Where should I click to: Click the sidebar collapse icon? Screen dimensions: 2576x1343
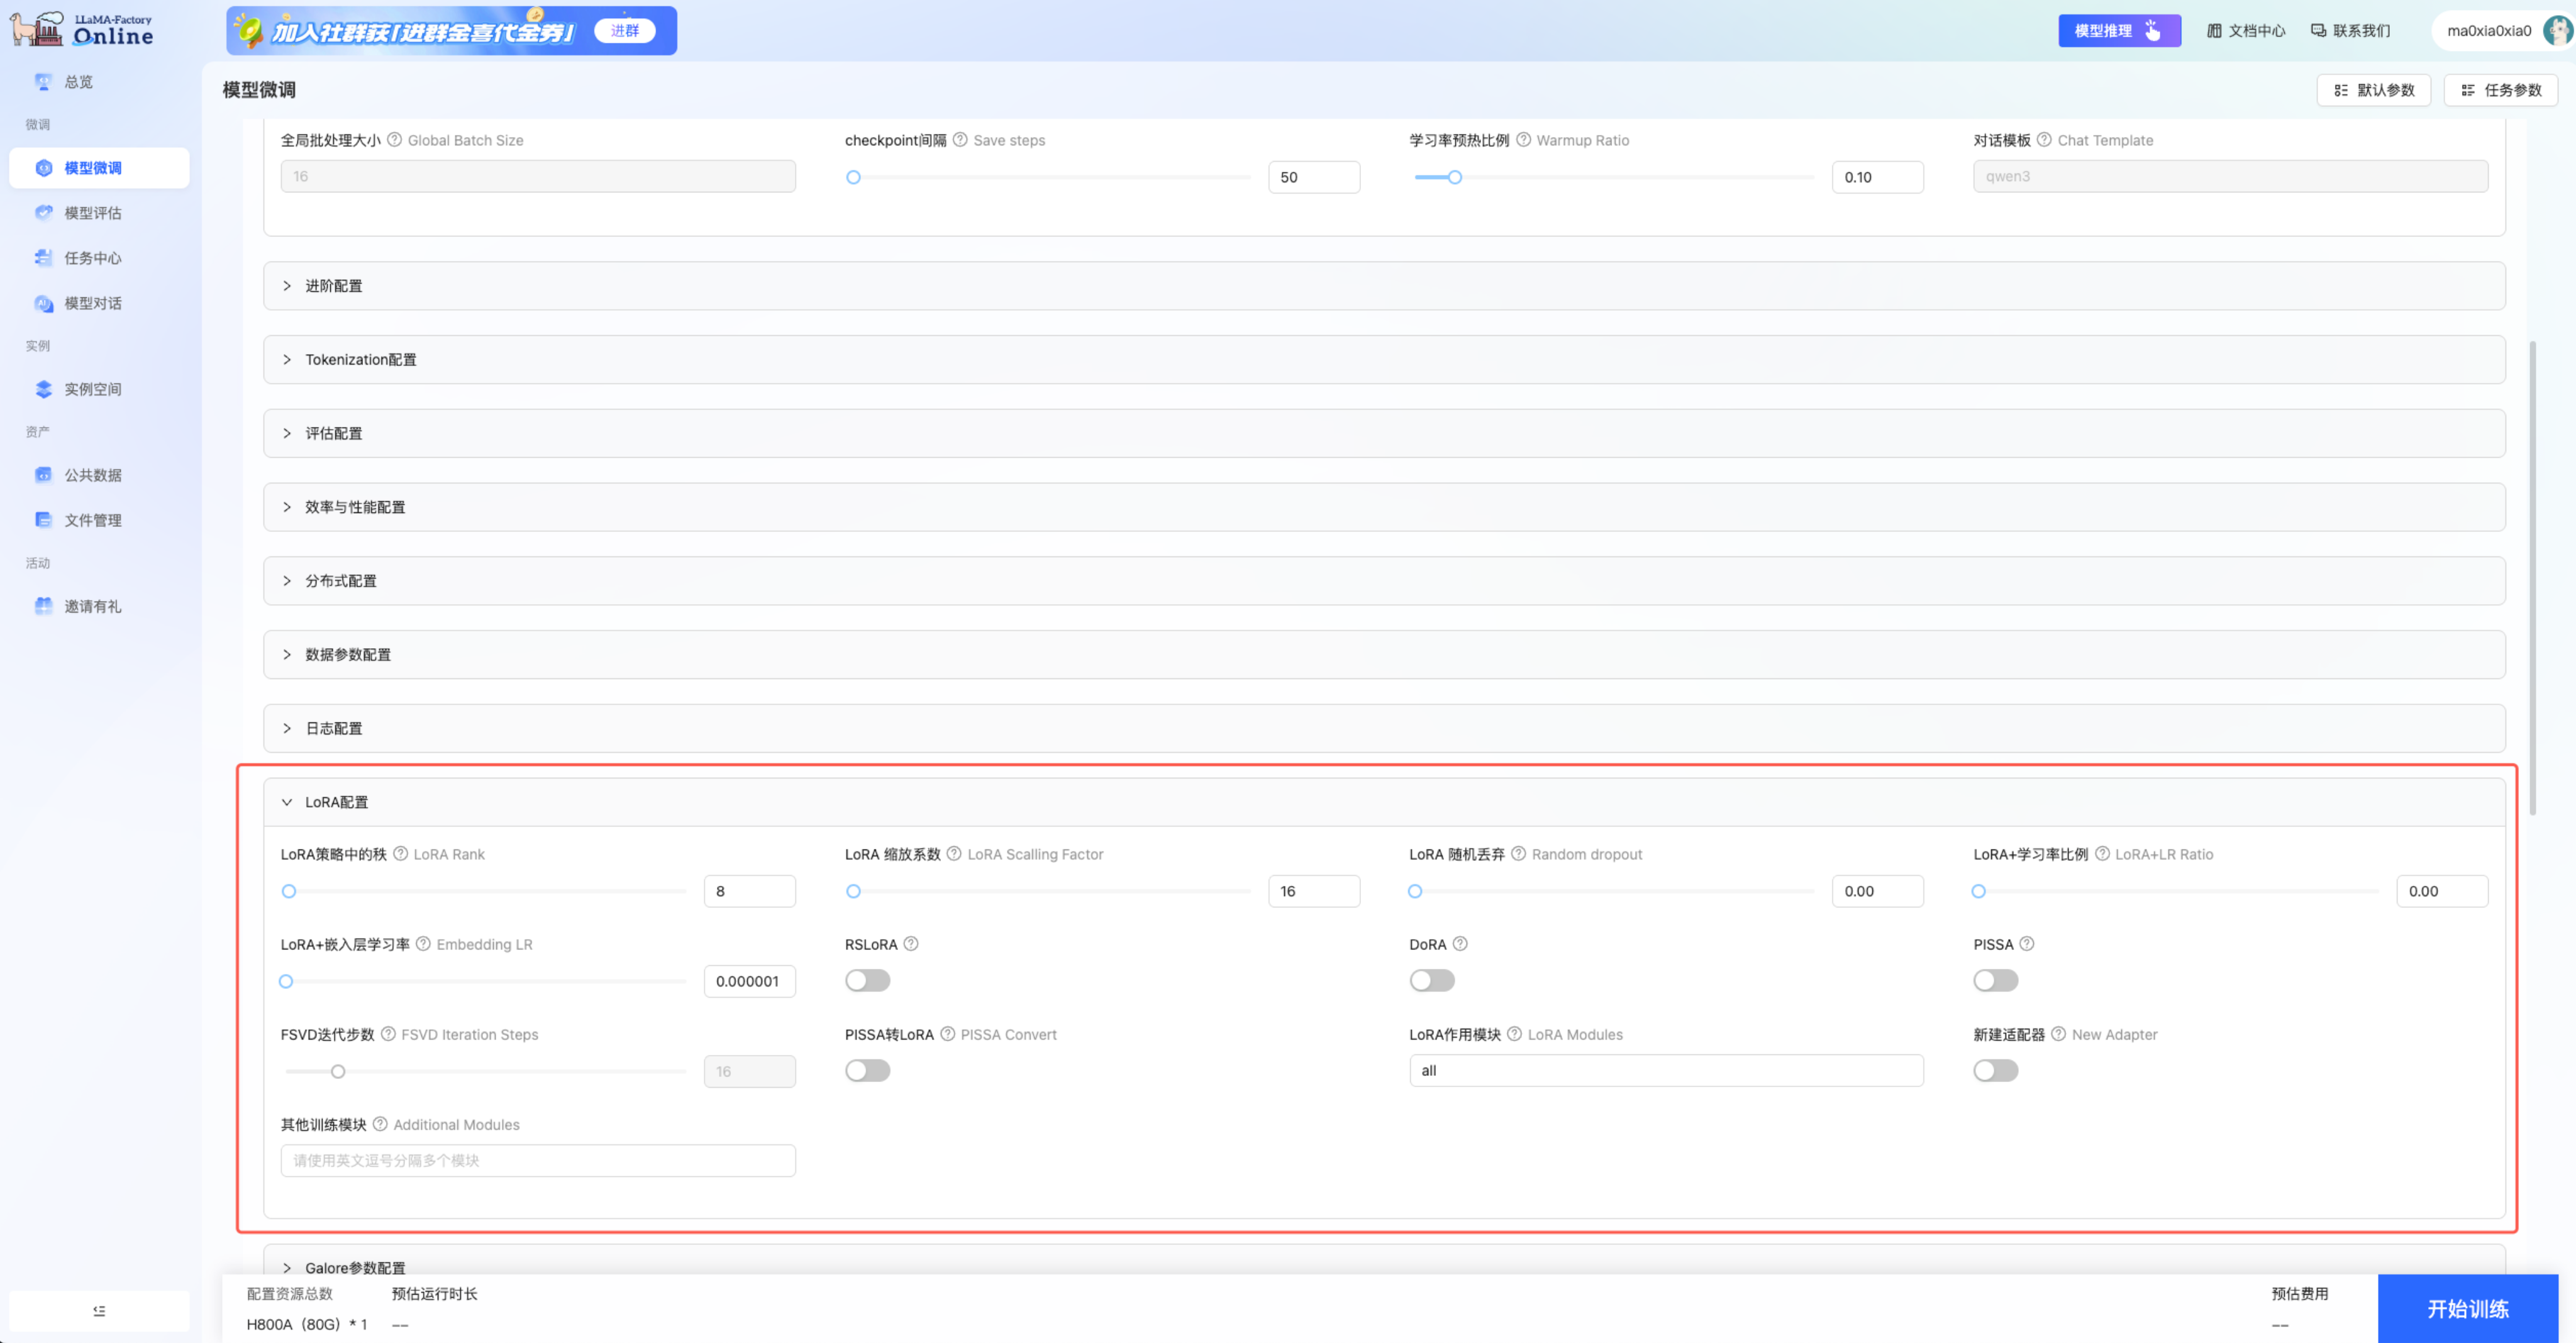(99, 1311)
